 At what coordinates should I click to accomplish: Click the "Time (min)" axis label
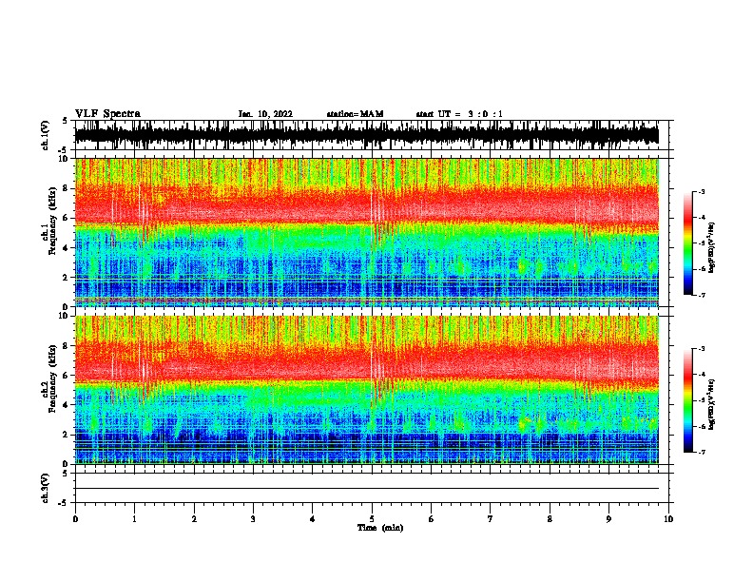pos(380,528)
